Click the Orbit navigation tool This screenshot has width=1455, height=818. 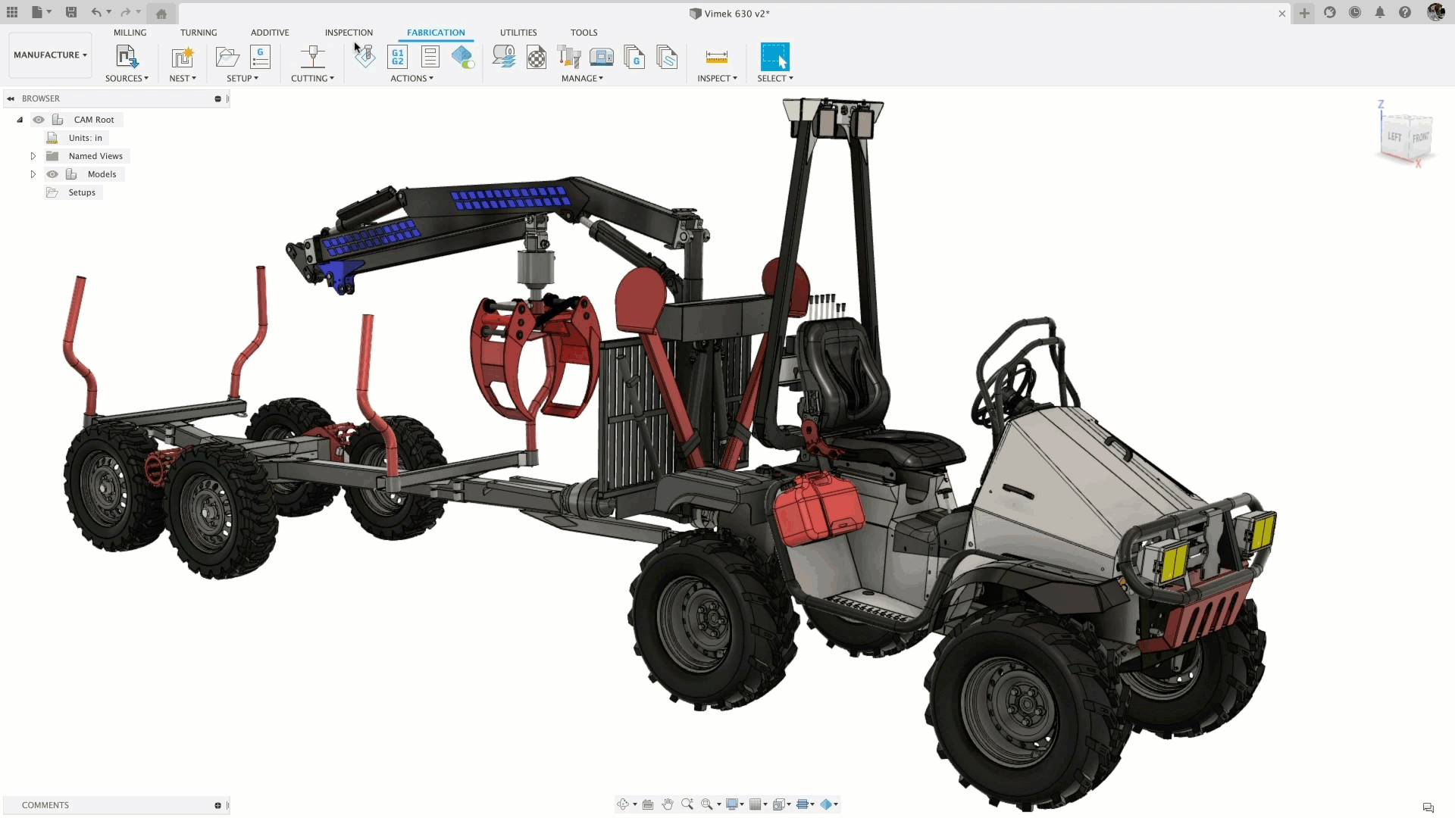click(622, 804)
